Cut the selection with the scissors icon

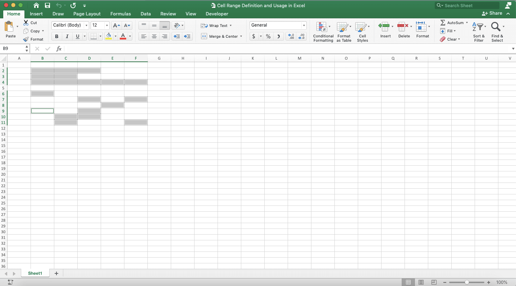click(26, 23)
